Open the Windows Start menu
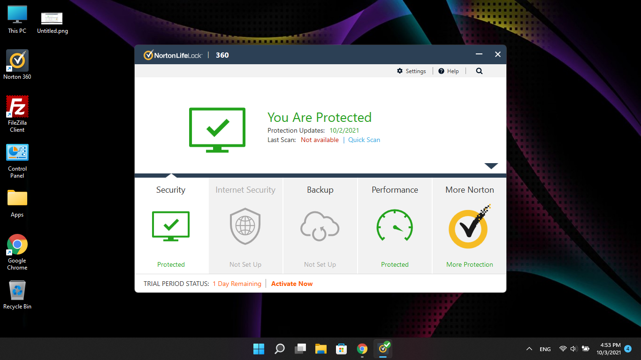 tap(259, 349)
